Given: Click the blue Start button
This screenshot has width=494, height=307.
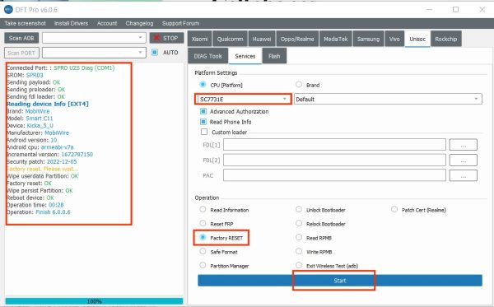Looking at the screenshot, I should [339, 280].
